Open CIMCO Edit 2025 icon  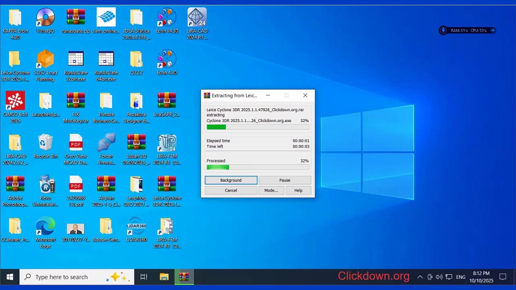click(x=15, y=108)
